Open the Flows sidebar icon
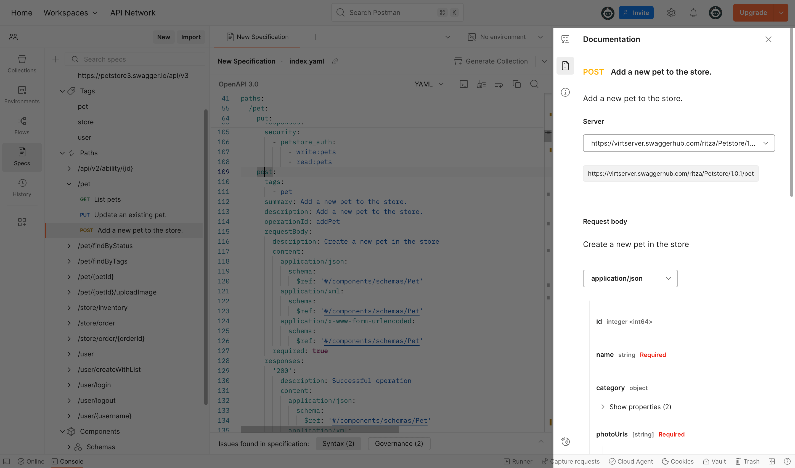 (22, 126)
